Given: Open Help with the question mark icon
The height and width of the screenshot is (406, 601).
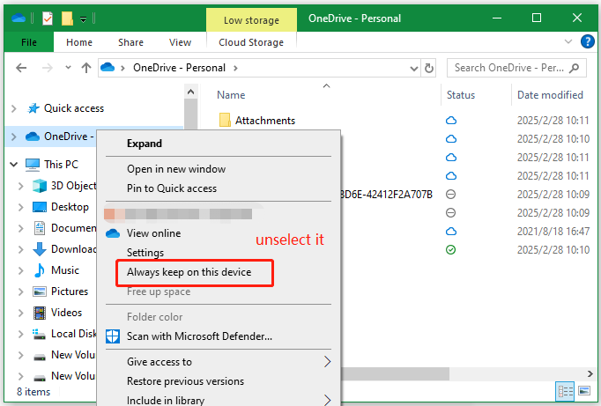Looking at the screenshot, I should pyautogui.click(x=587, y=41).
